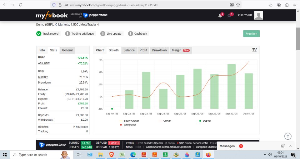Open notifications bell icon
This screenshot has height=159, width=300.
click(x=220, y=16)
